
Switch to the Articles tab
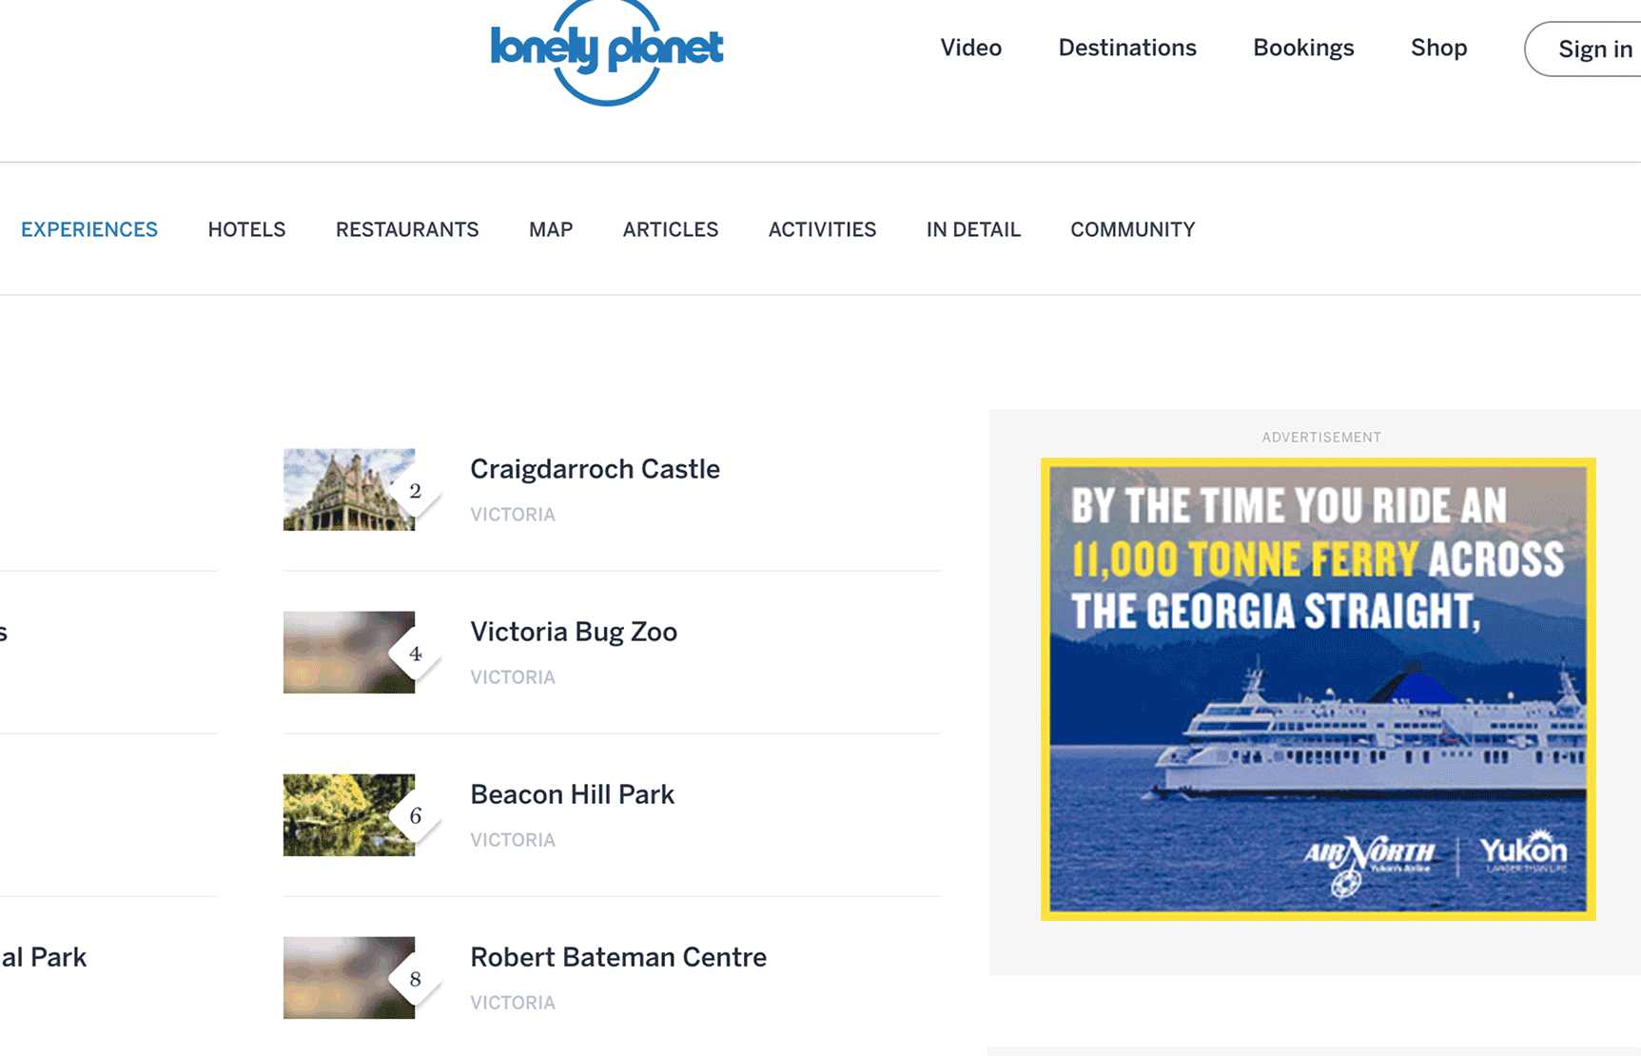[x=671, y=229]
